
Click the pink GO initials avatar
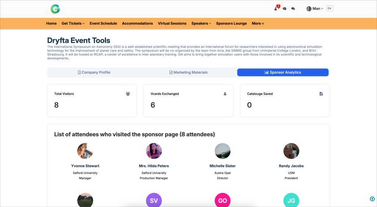(x=223, y=200)
